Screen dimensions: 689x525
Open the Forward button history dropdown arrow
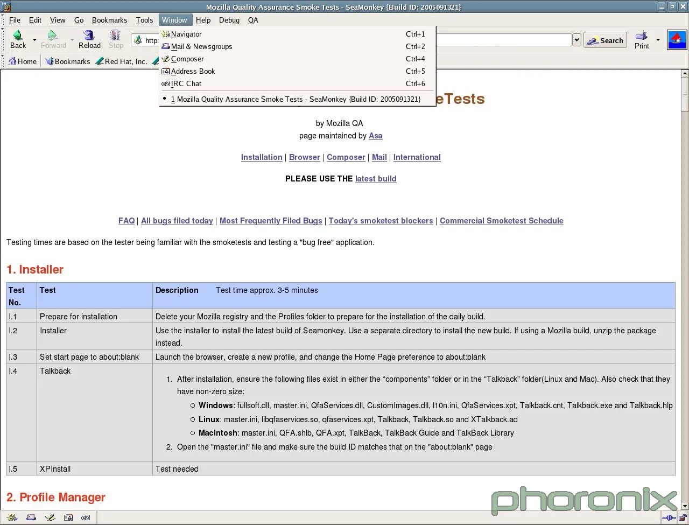(72, 40)
